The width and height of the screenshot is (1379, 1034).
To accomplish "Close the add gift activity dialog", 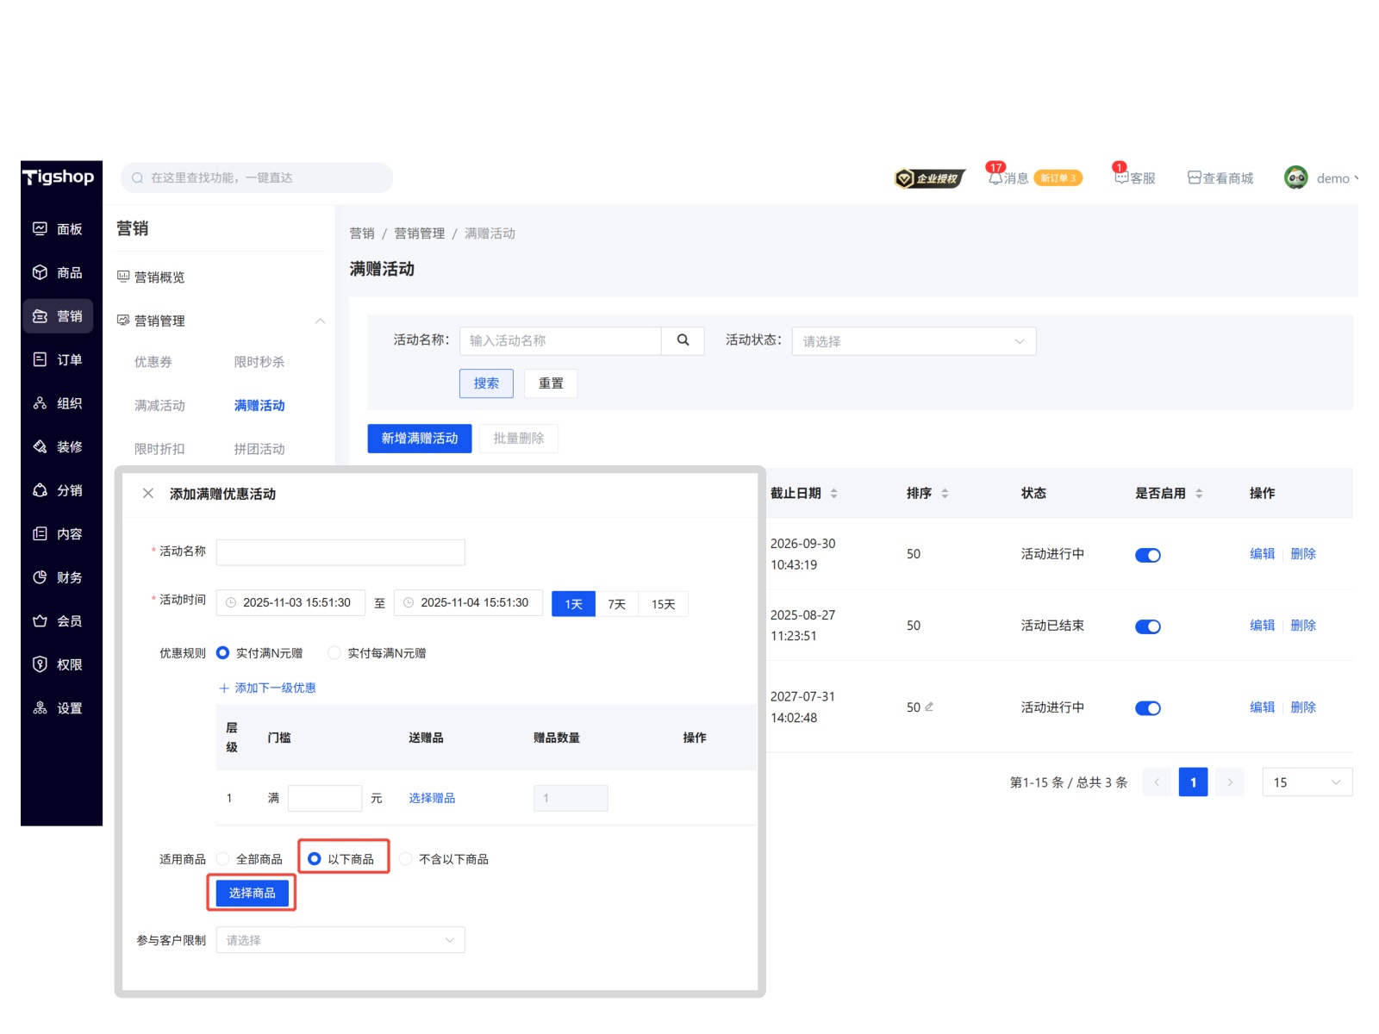I will click(x=148, y=494).
